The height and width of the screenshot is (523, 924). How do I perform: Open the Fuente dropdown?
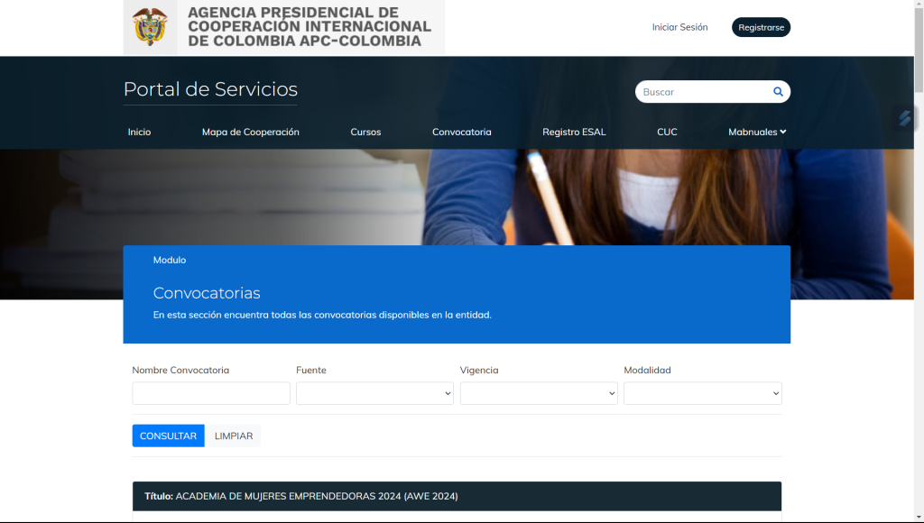[374, 393]
